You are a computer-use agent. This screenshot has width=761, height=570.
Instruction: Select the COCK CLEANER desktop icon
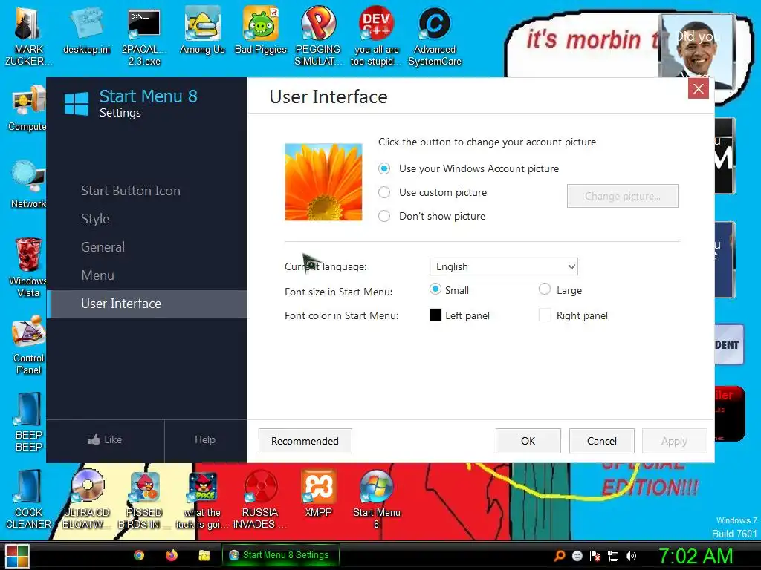(28, 499)
